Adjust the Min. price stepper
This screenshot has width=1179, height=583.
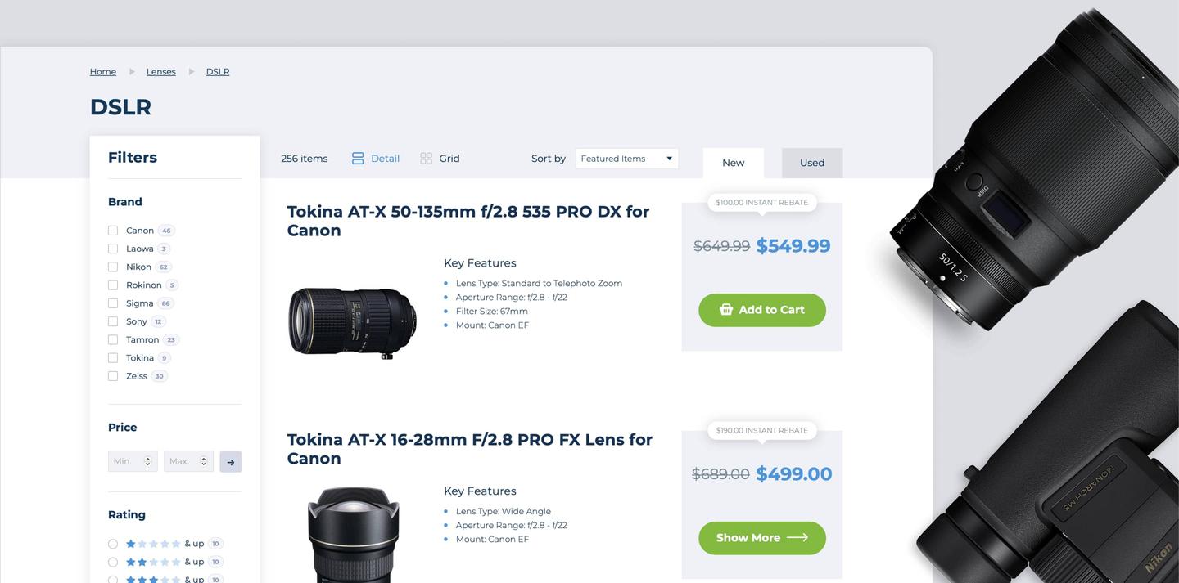147,462
